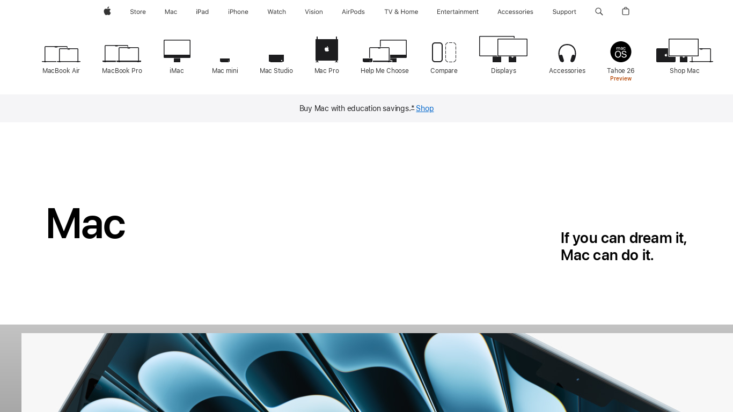Choose the iMac desktop icon

(177, 51)
